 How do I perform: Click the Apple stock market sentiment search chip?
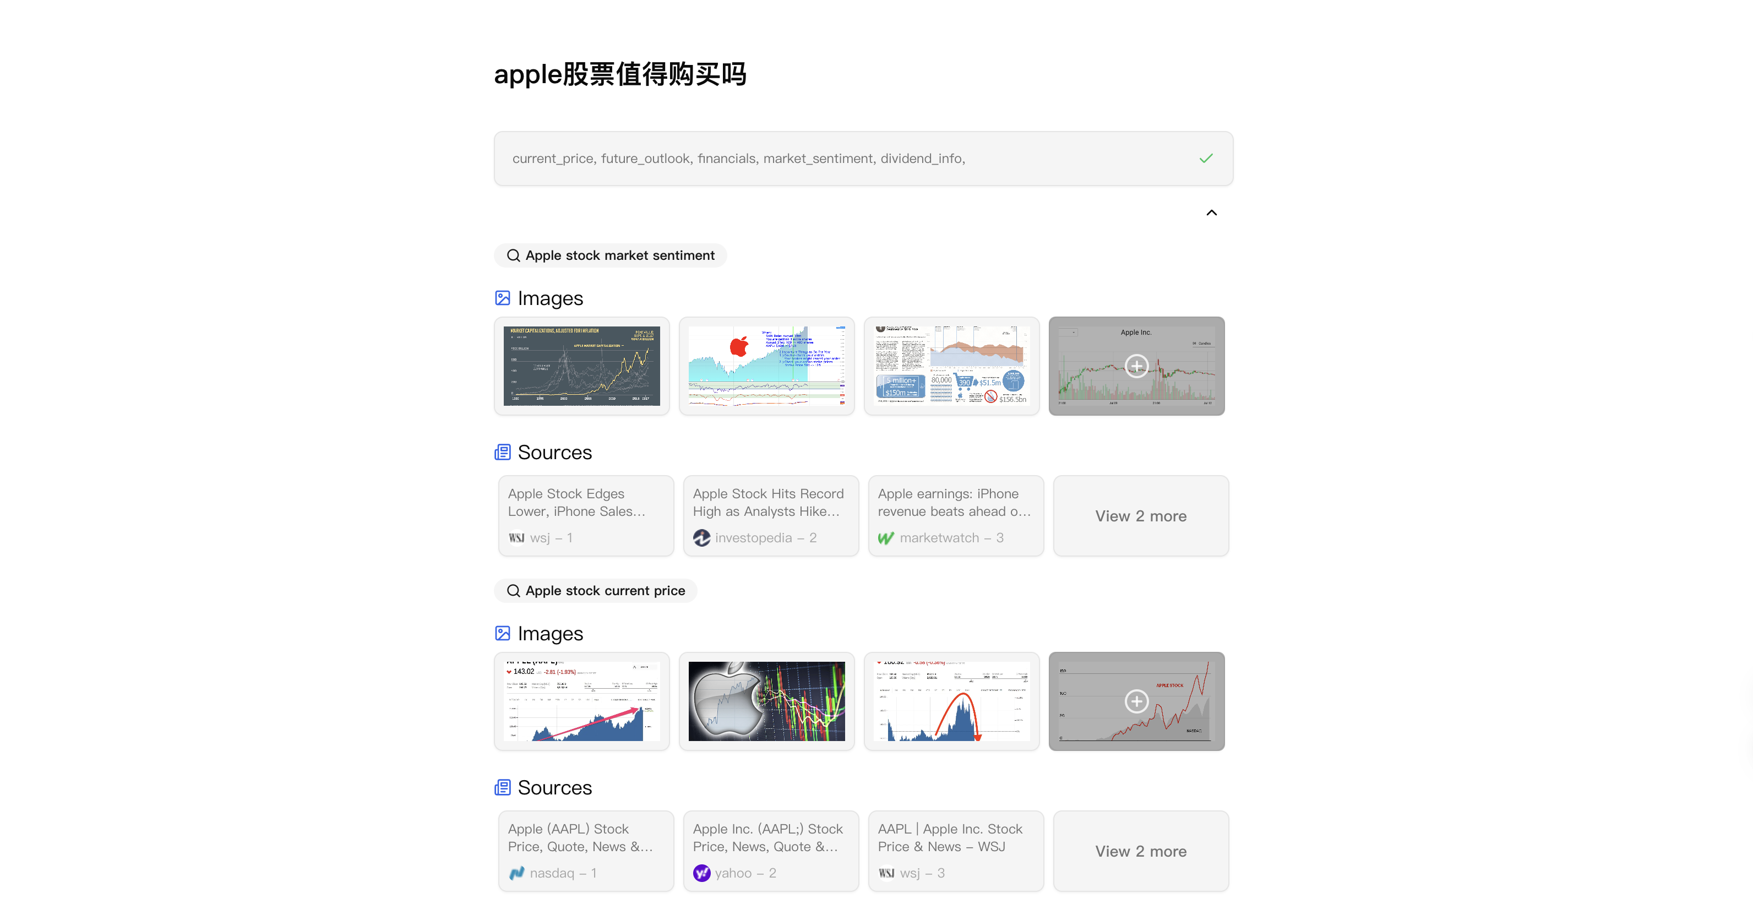pos(609,255)
